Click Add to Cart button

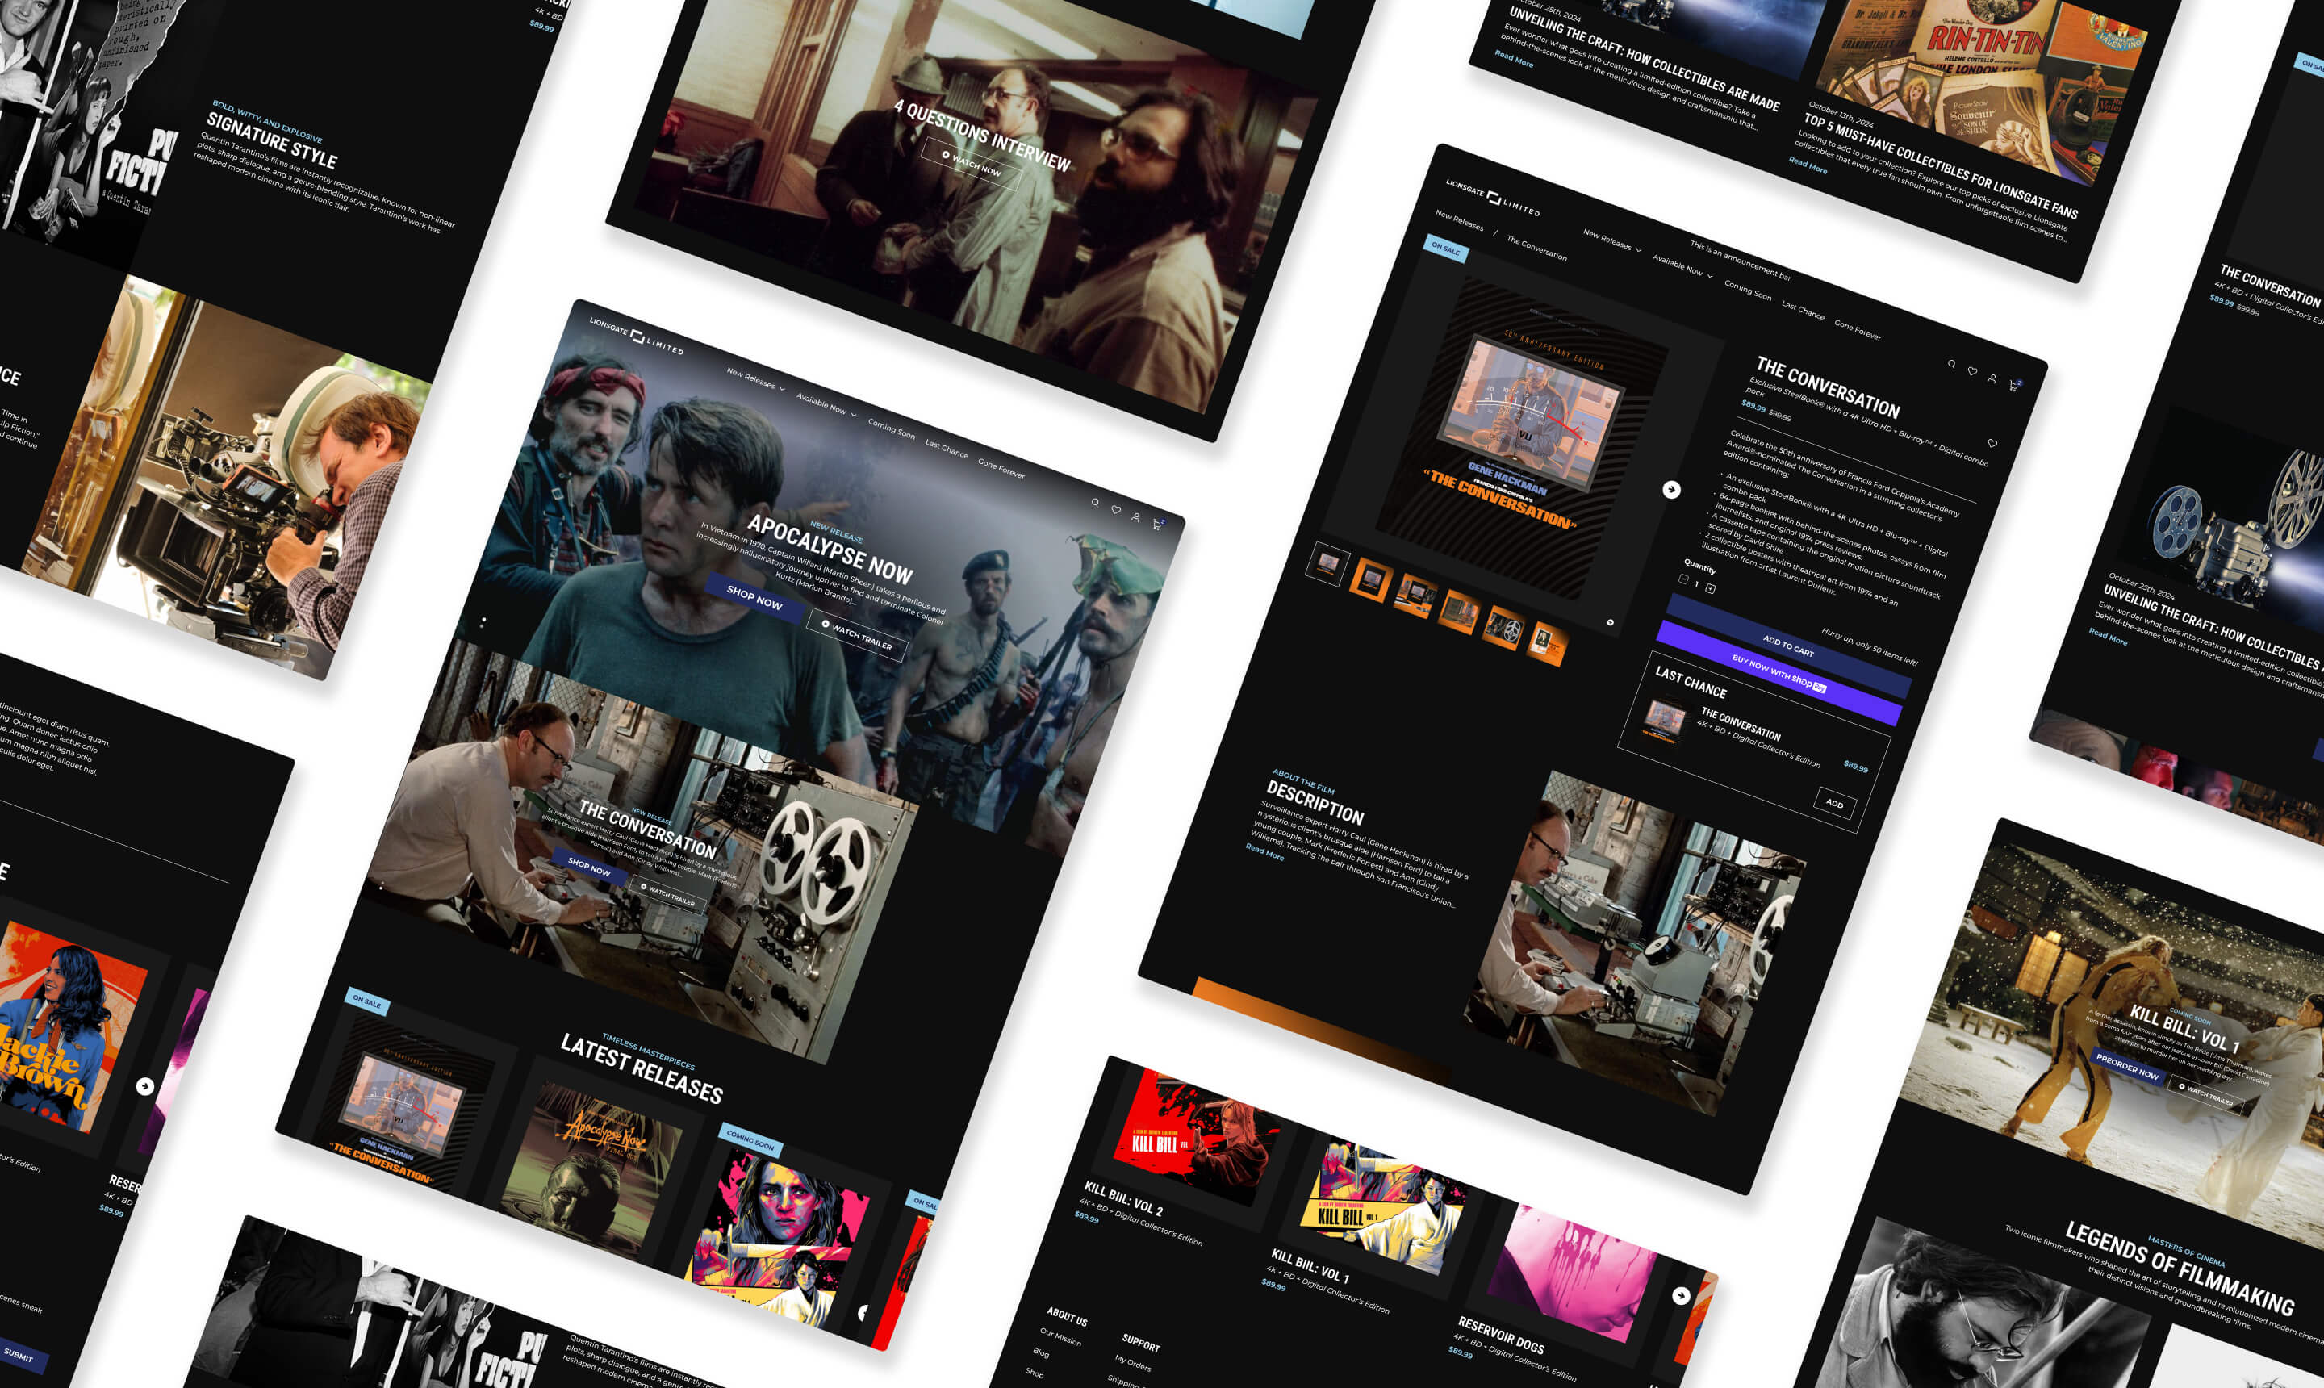point(1787,646)
